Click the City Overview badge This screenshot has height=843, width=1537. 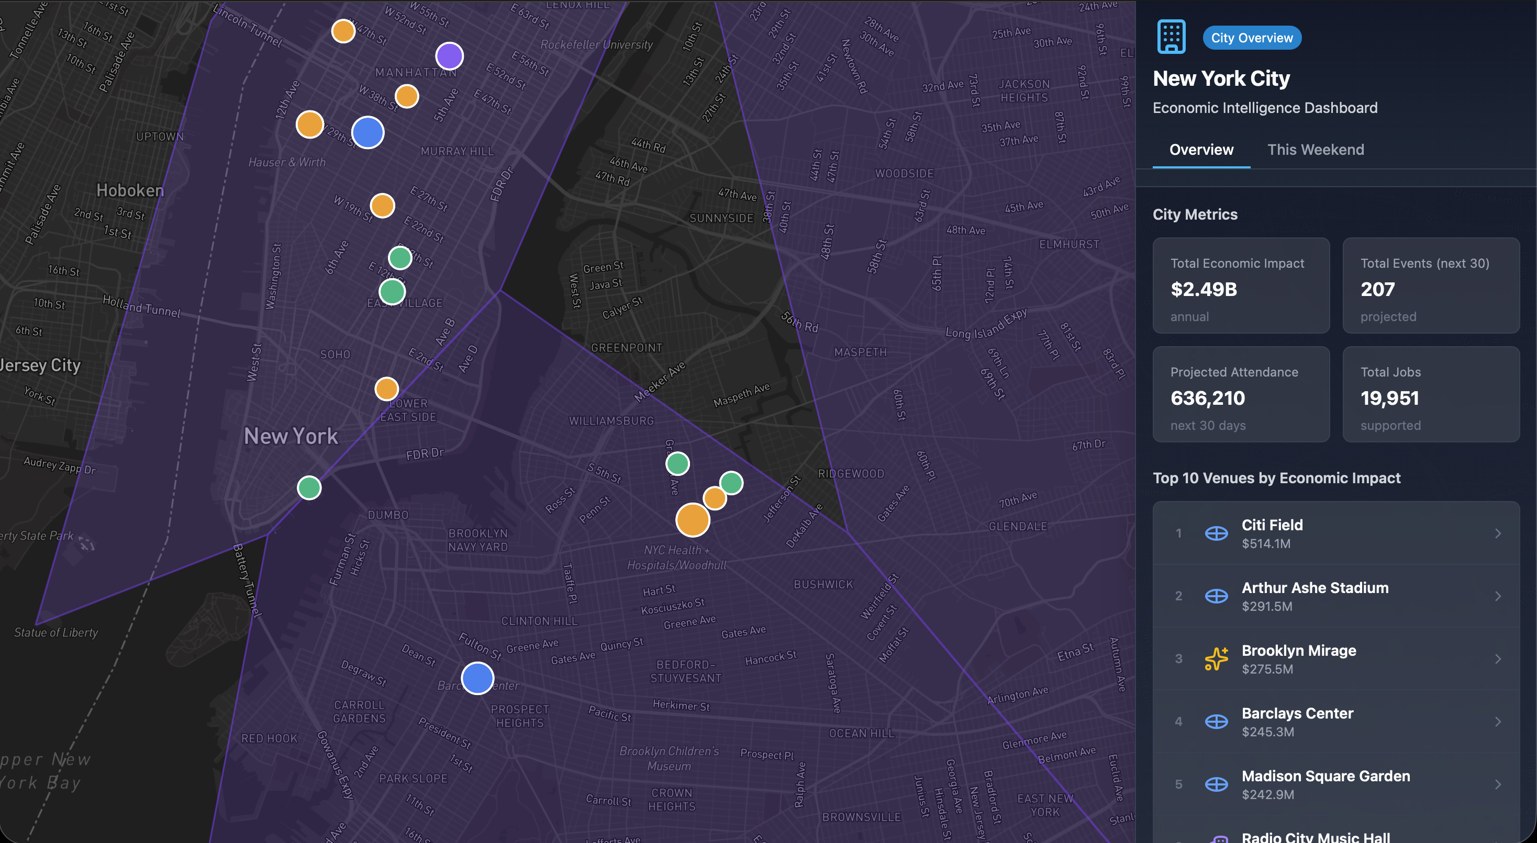pyautogui.click(x=1252, y=37)
